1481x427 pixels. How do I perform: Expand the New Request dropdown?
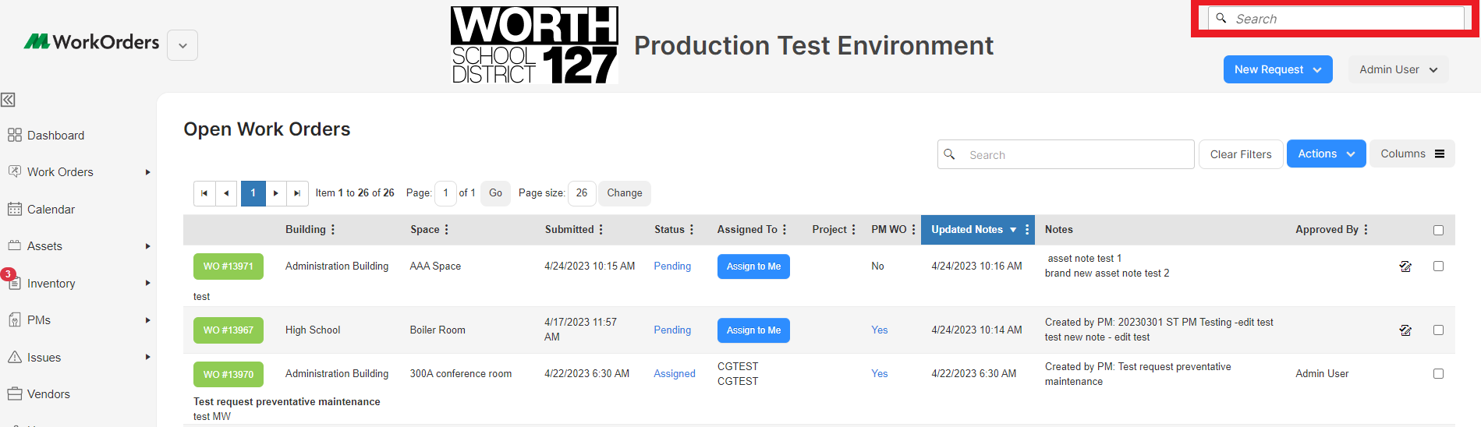1277,69
